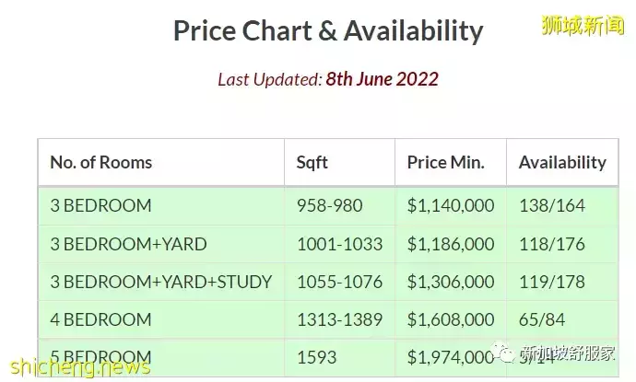Select the 8th June 2022 date text
Viewport: 636px width, 382px height.
pyautogui.click(x=382, y=78)
